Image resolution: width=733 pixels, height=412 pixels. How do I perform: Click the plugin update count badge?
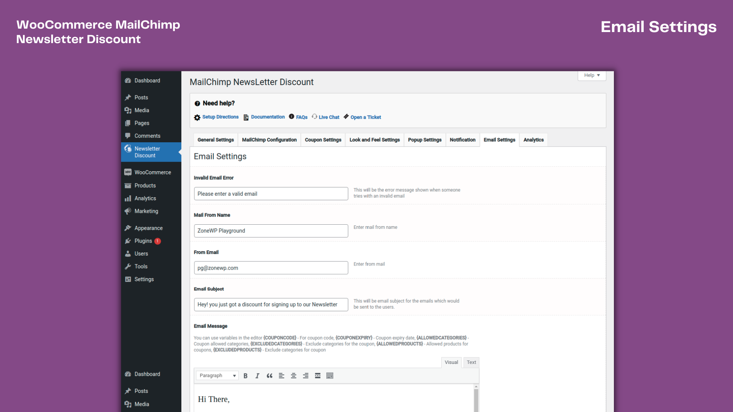pos(158,241)
